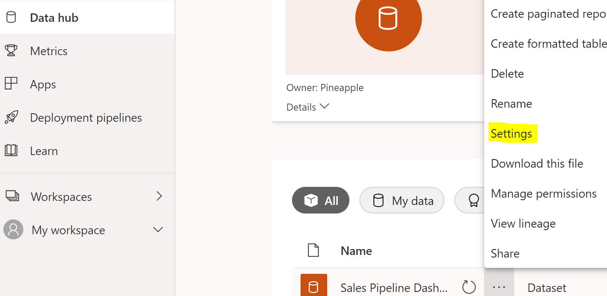Choose Settings from the context menu
607x296 pixels.
(x=511, y=134)
